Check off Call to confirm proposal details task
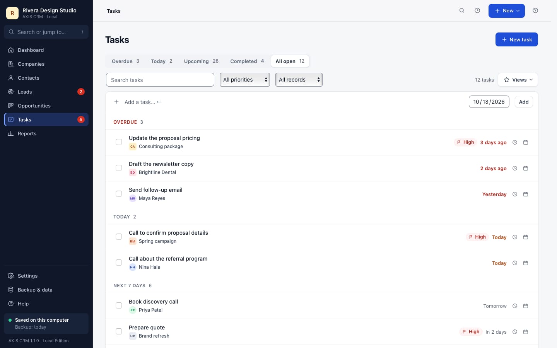The image size is (557, 348). (x=119, y=237)
